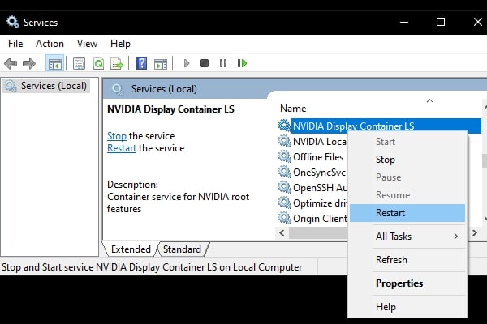Image resolution: width=487 pixels, height=324 pixels.
Task: Click gear icon of NVIDIA Display Container LS
Action: click(x=285, y=126)
